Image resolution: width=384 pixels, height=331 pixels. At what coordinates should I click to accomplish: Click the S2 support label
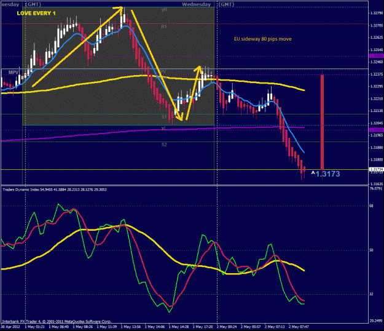[x=164, y=145]
